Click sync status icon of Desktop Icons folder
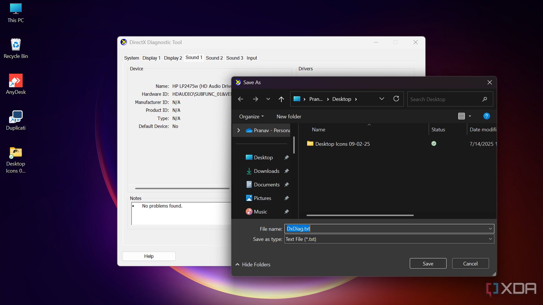This screenshot has height=305, width=543. [434, 143]
